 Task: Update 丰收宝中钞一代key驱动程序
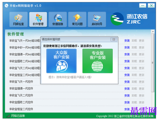(142, 47)
